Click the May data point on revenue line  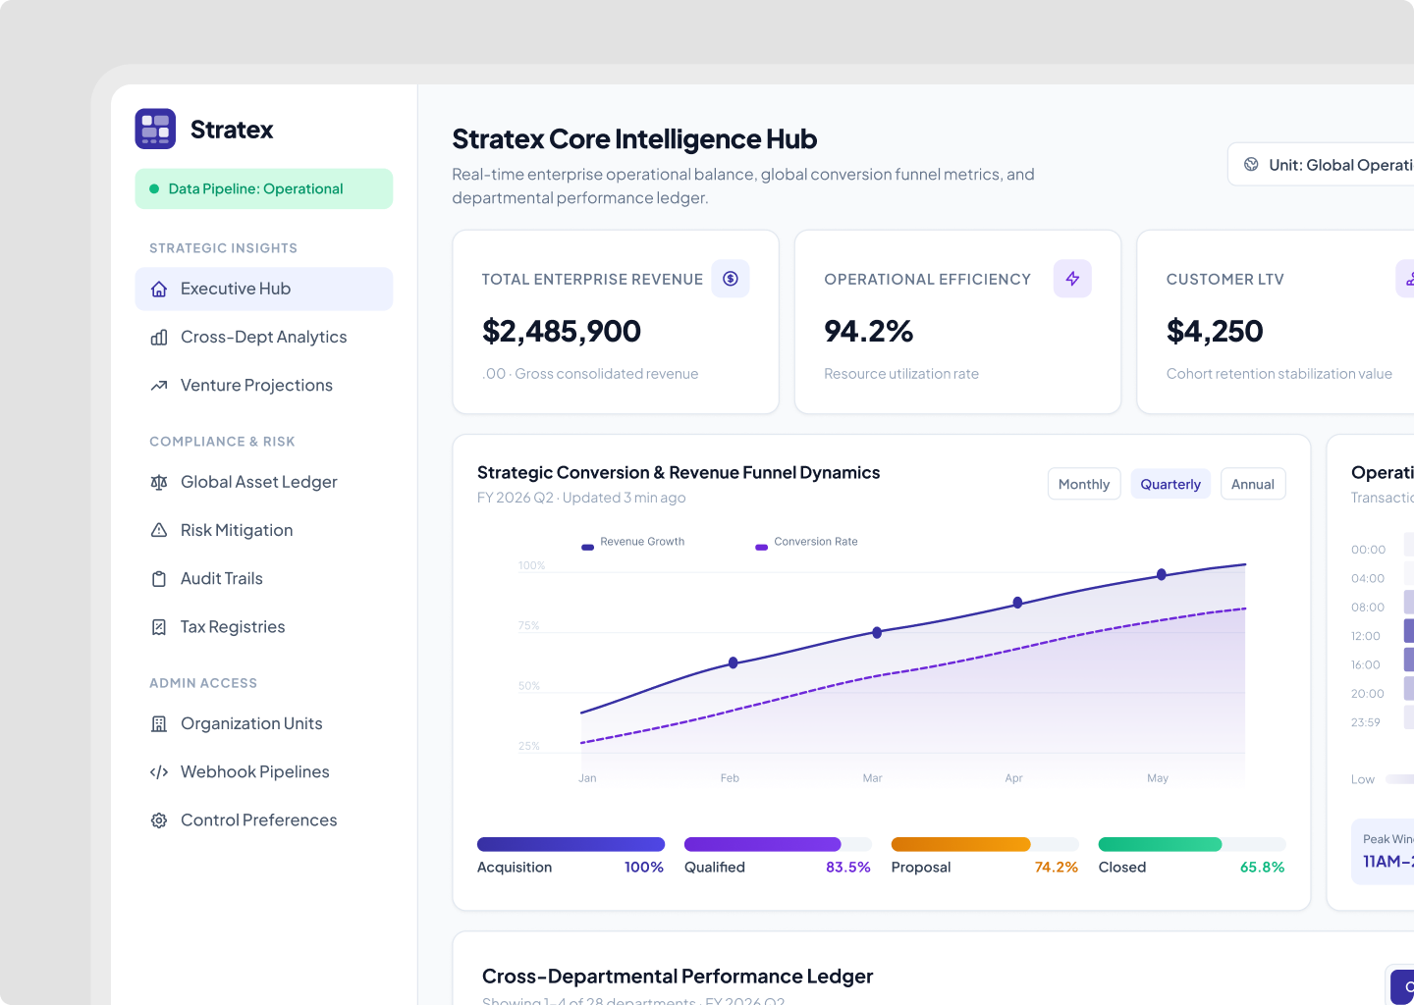(x=1162, y=574)
